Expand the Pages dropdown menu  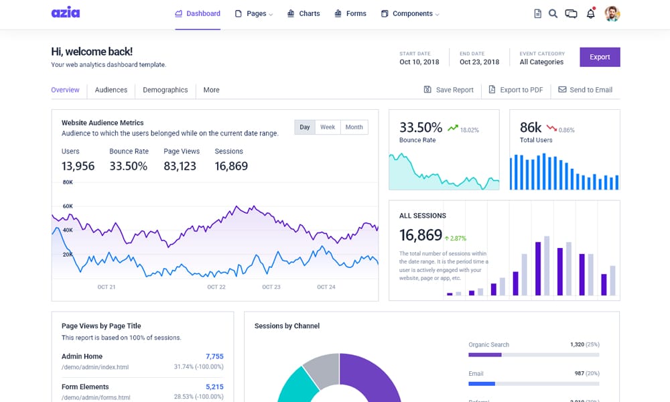click(260, 13)
